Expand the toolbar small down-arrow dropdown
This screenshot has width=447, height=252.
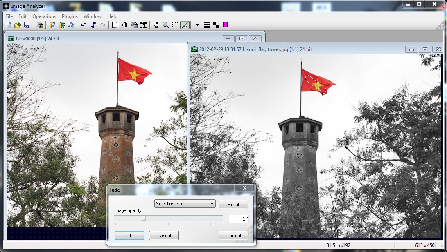pos(197,25)
